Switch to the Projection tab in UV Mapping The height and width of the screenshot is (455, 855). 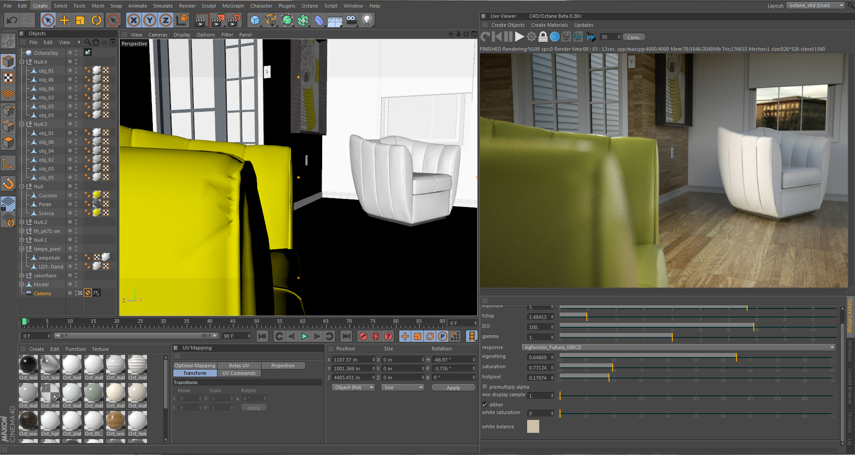pyautogui.click(x=283, y=366)
